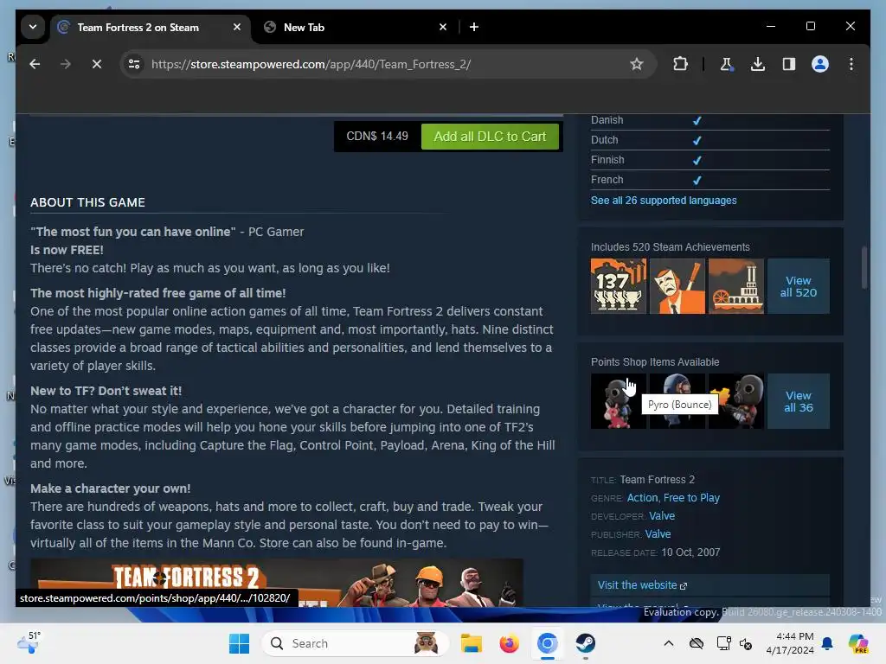Open the Pyro (Bounce) points shop item

click(618, 401)
